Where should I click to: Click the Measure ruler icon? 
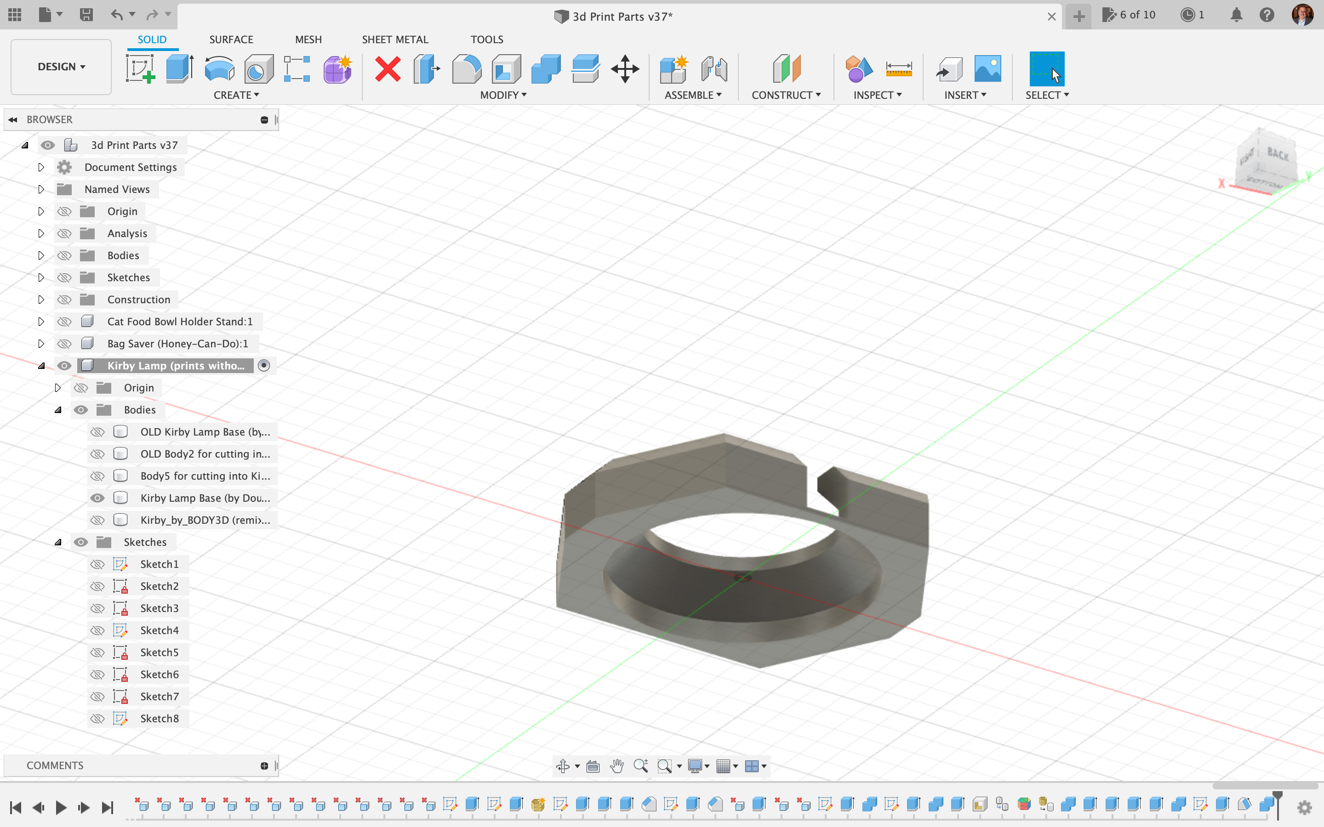898,69
